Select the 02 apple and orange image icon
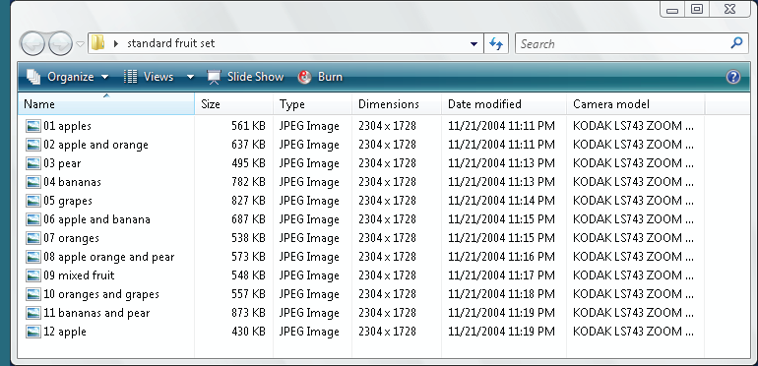The width and height of the screenshot is (758, 366). point(33,145)
